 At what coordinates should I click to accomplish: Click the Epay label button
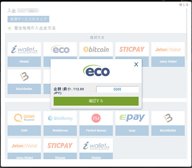[132, 131]
